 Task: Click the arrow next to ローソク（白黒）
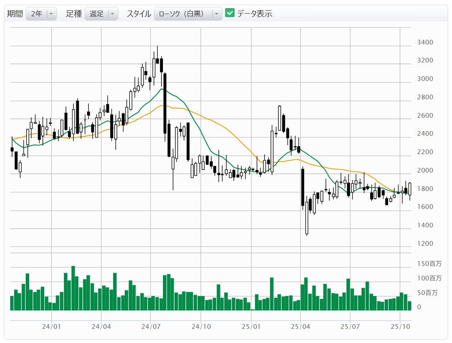[217, 14]
